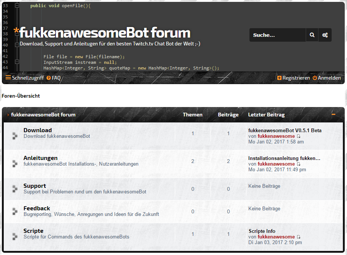Open the Download forum

tap(38, 130)
